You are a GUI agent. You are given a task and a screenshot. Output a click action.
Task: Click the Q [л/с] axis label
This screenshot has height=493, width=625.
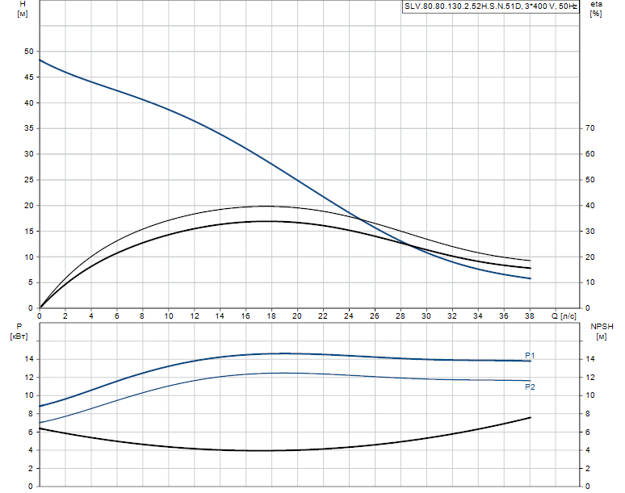tap(564, 315)
